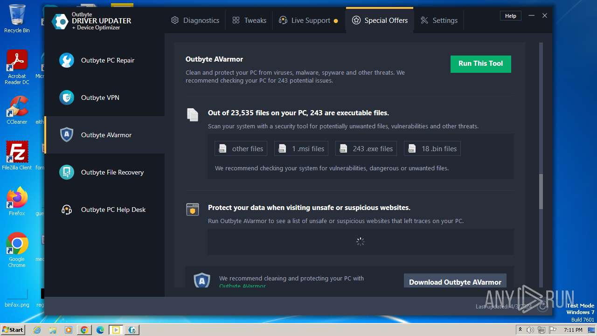Click the Outbyte Driver Updater taskbar button
Screen dimensions: 597x336
(132, 330)
